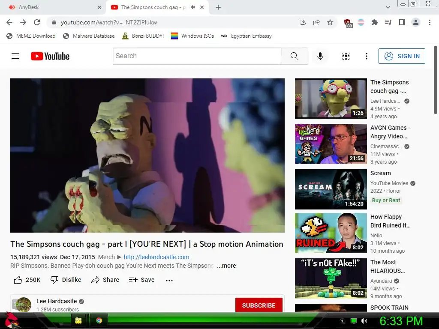Open Lee Hardcastle channel name link

click(57, 301)
